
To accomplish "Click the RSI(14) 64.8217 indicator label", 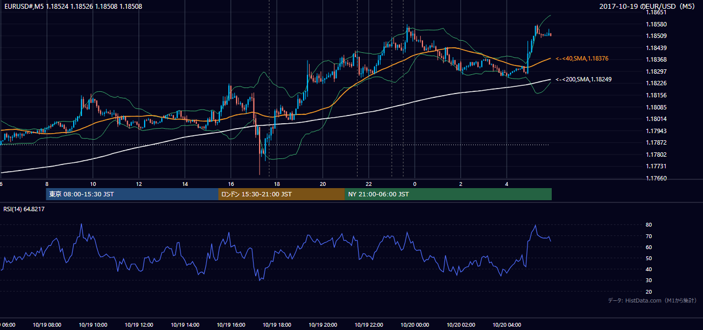I will 24,209.
